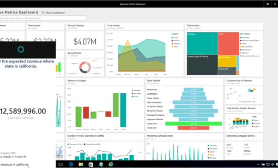The height and width of the screenshot is (168, 278).
Task: Click the Negotiation/Review funnel bar
Action: coord(193,119)
